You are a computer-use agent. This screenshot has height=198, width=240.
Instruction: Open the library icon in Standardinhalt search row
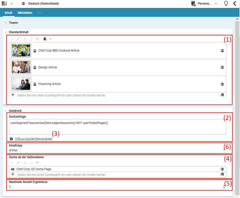[x=222, y=95]
